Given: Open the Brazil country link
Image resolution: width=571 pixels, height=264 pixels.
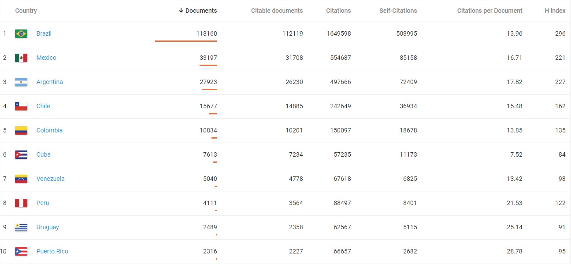Looking at the screenshot, I should [44, 34].
